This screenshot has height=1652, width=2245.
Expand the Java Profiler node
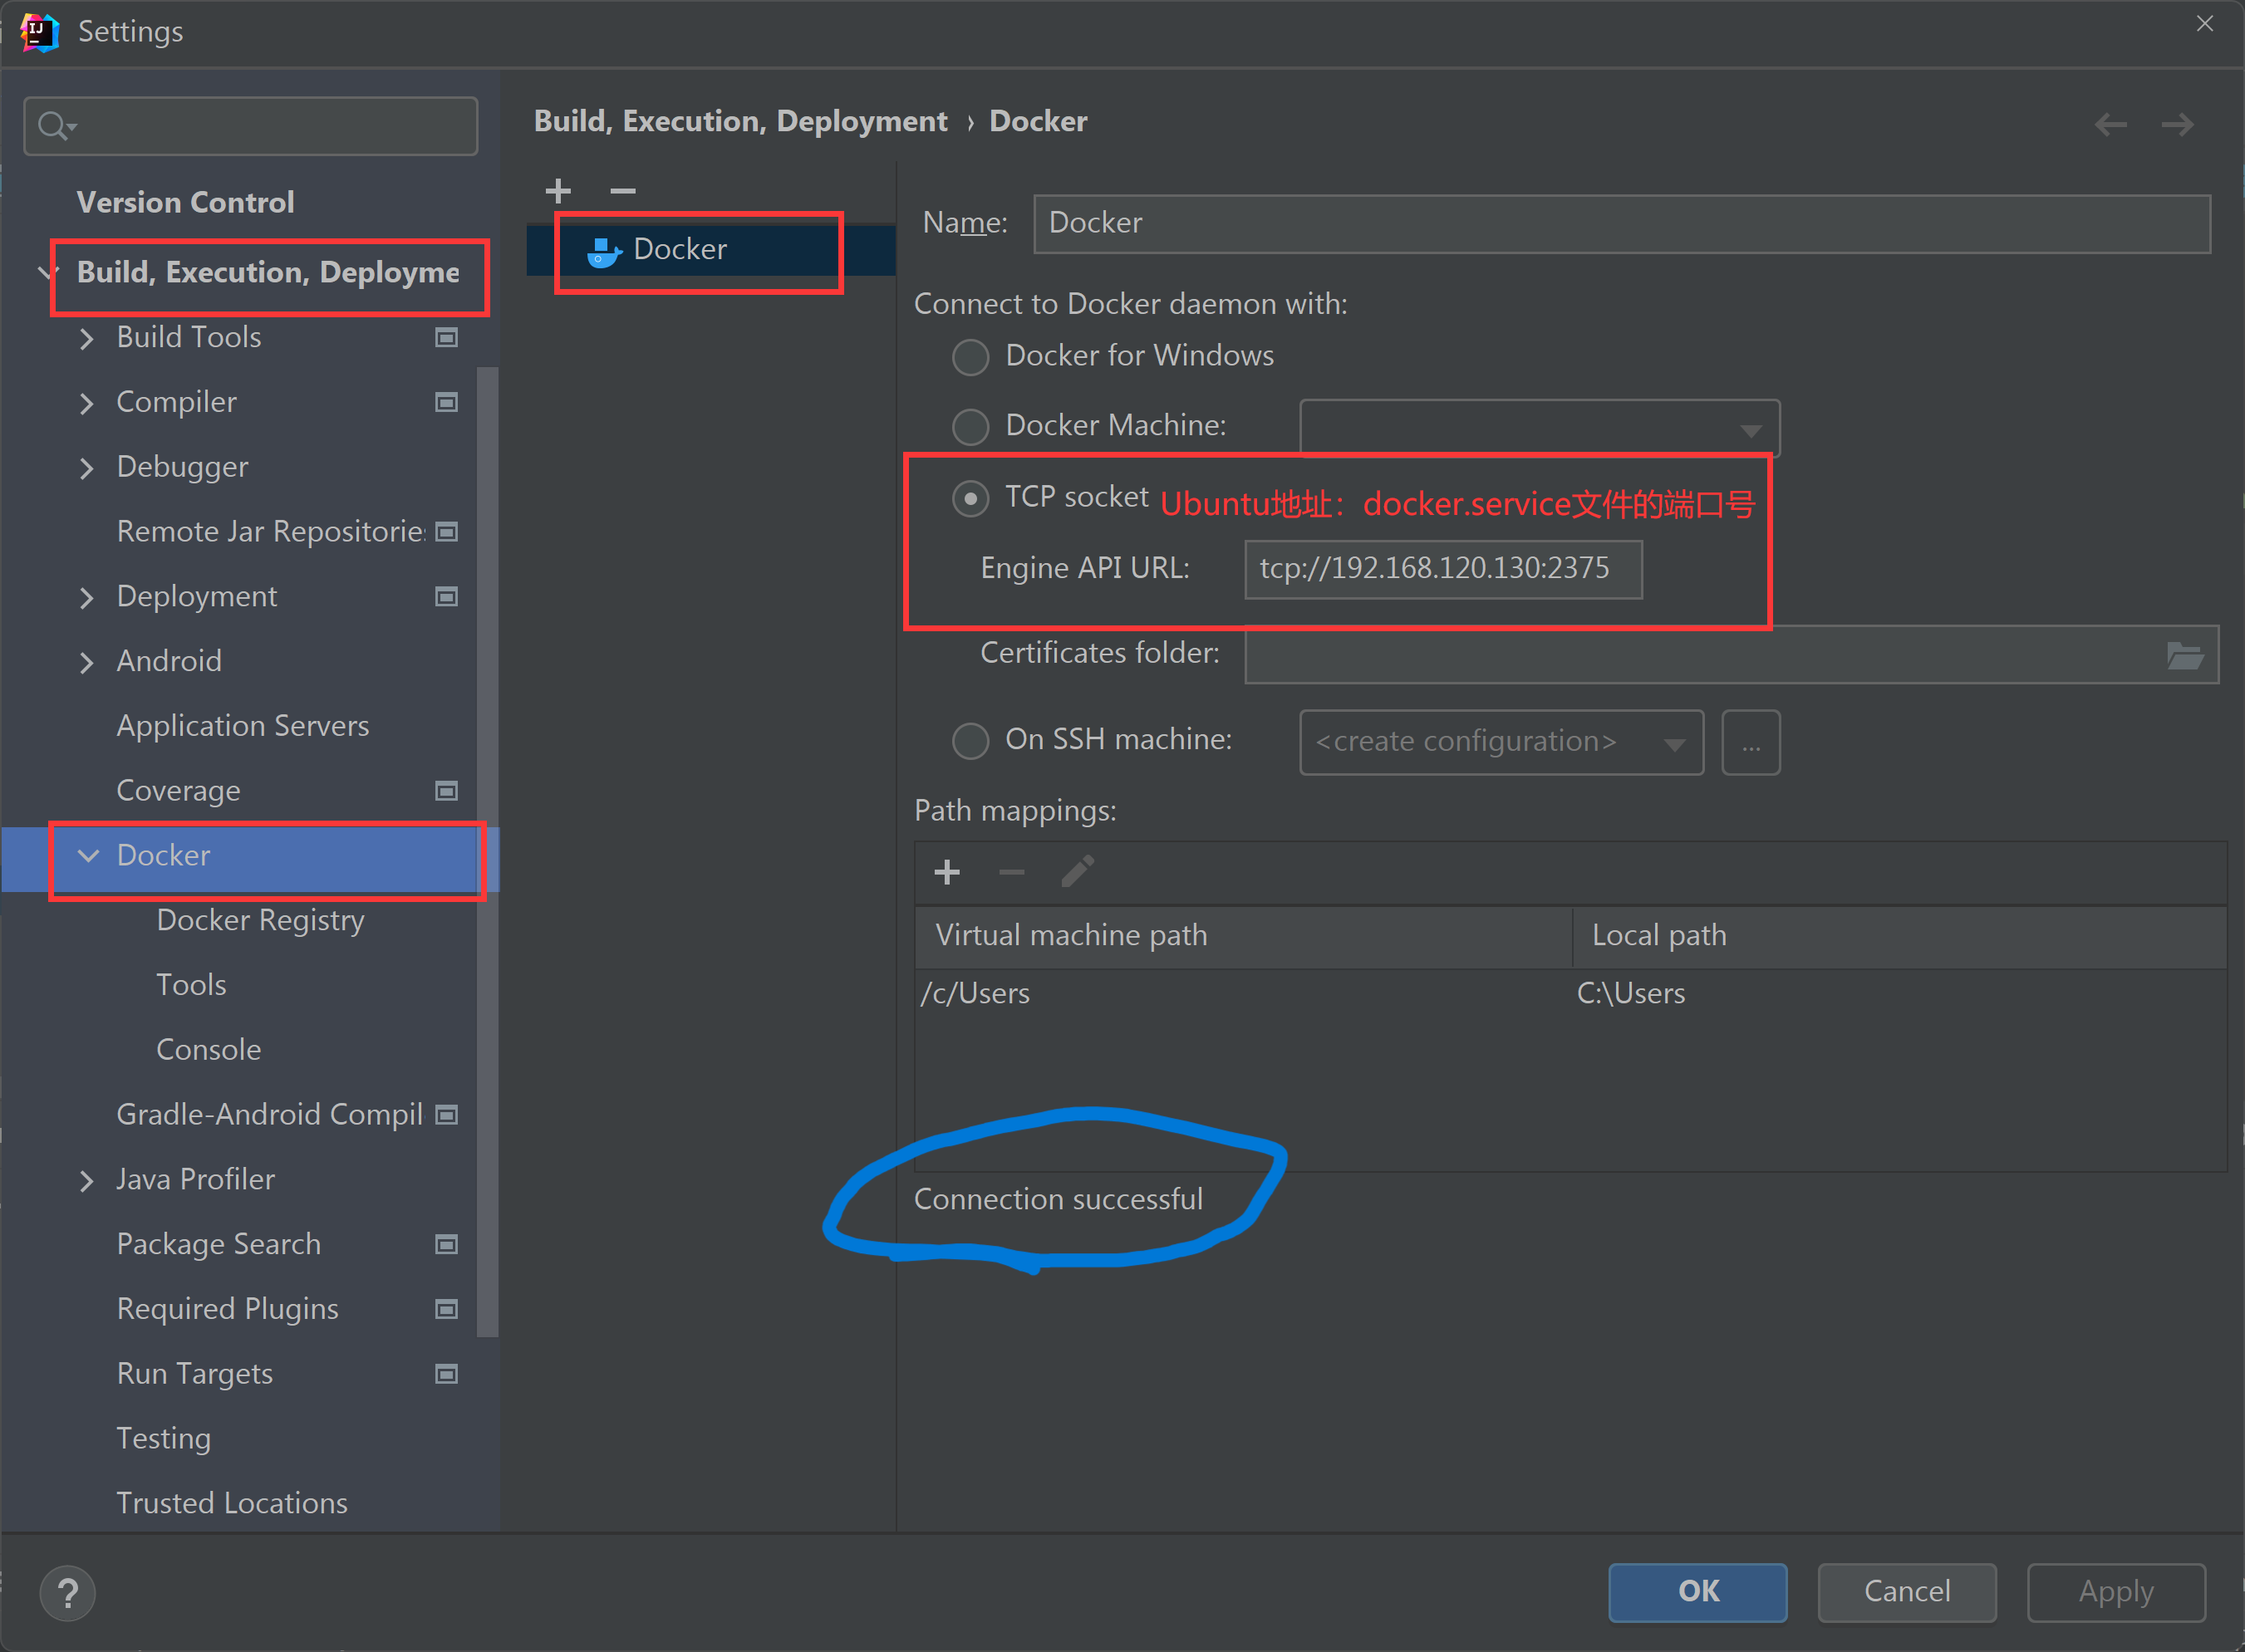click(86, 1180)
